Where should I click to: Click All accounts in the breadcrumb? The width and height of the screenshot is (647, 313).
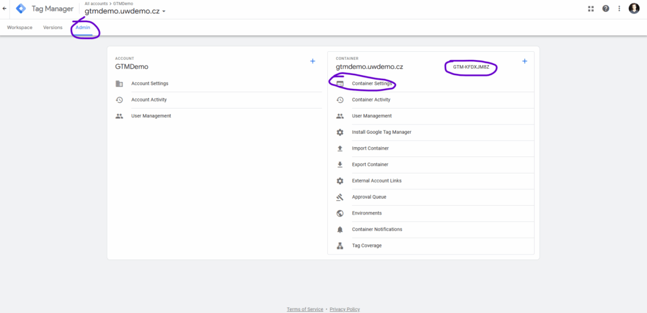point(97,3)
